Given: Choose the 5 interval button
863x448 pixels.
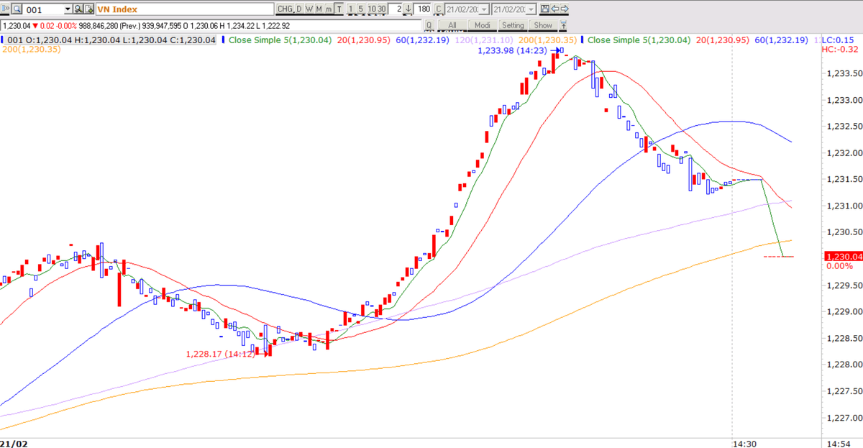Looking at the screenshot, I should tap(362, 9).
